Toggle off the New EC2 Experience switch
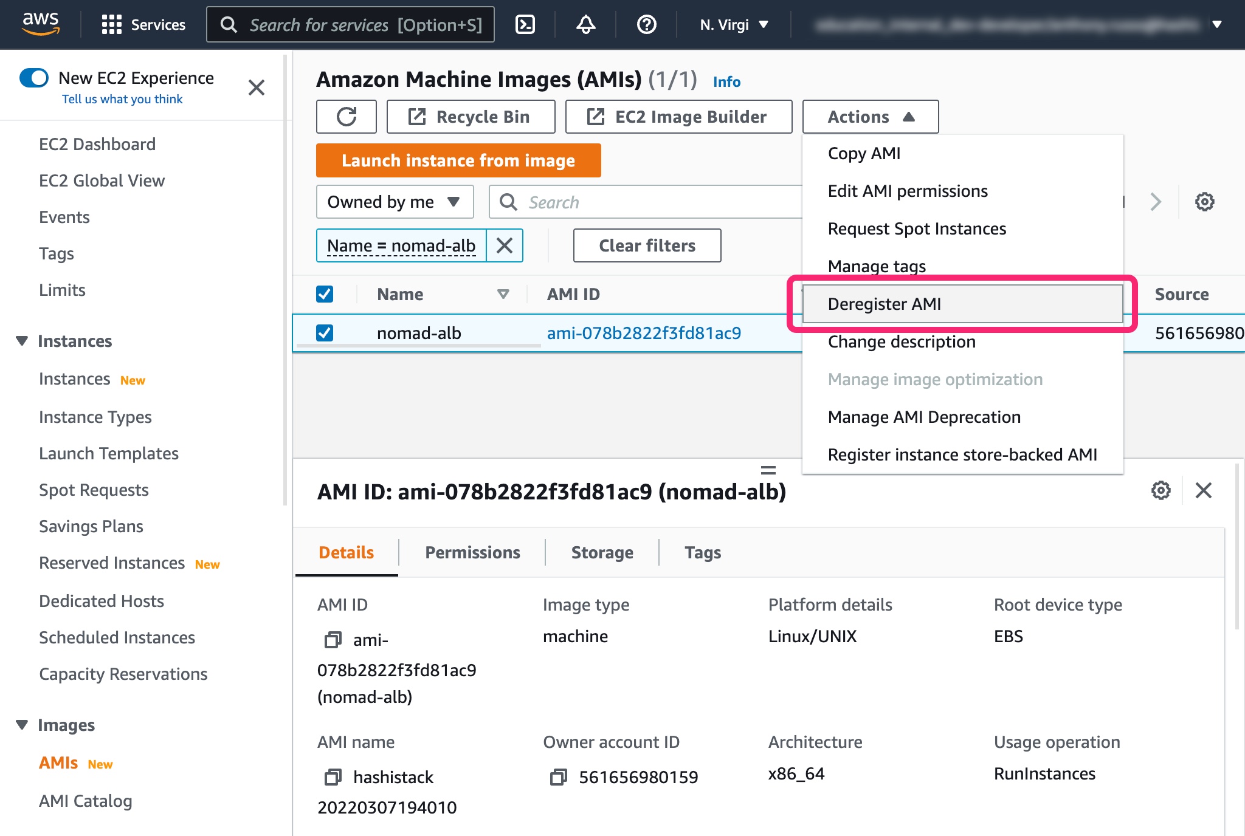The width and height of the screenshot is (1245, 836). pyautogui.click(x=34, y=78)
